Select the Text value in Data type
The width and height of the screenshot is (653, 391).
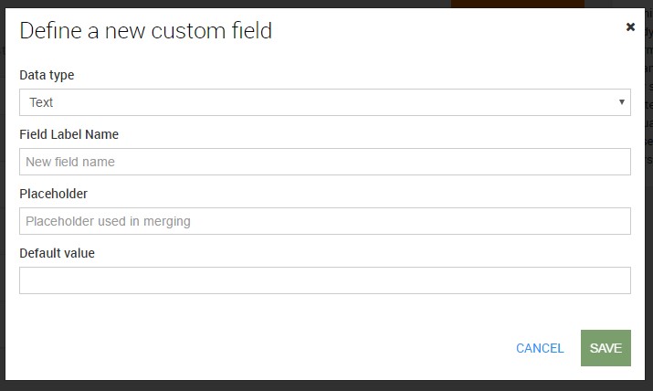41,102
